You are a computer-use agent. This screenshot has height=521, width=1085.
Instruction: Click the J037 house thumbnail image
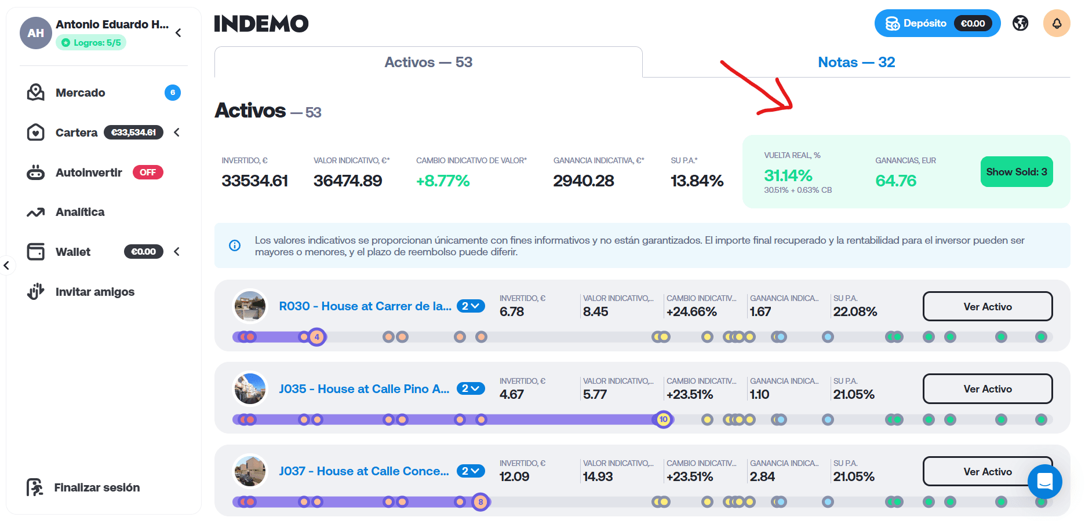(250, 471)
